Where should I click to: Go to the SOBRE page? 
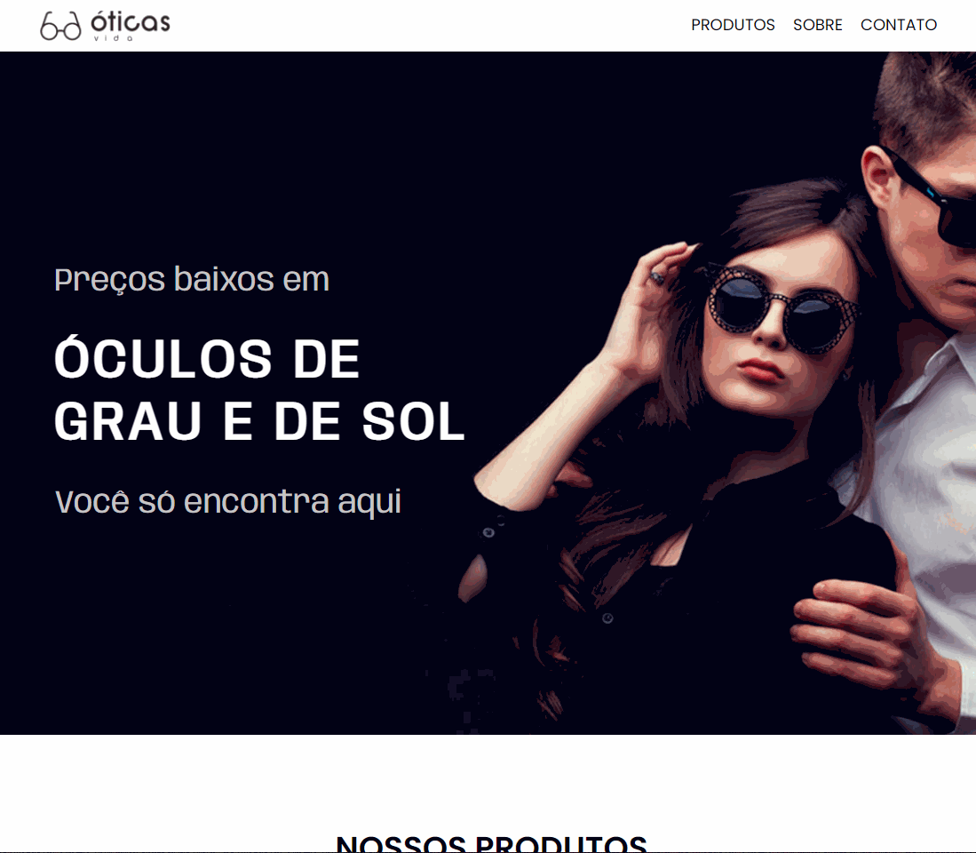click(817, 25)
